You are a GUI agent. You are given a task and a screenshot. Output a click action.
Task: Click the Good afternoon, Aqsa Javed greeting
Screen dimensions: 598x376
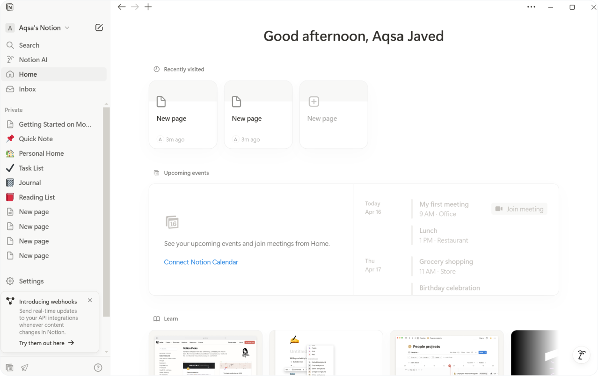click(x=354, y=36)
